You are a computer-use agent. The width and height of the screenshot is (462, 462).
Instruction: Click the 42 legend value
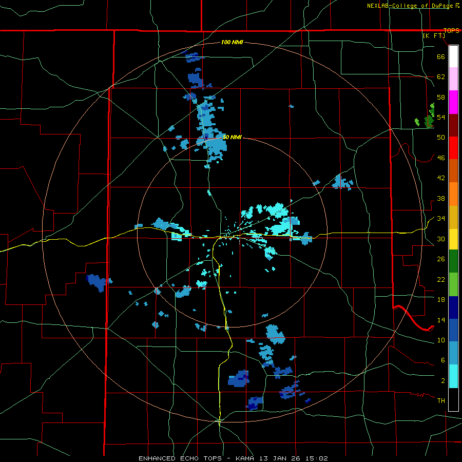pyautogui.click(x=441, y=178)
